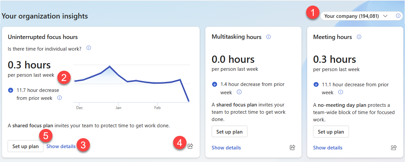Show details for Meeting hours
405x162 pixels.
328,147
